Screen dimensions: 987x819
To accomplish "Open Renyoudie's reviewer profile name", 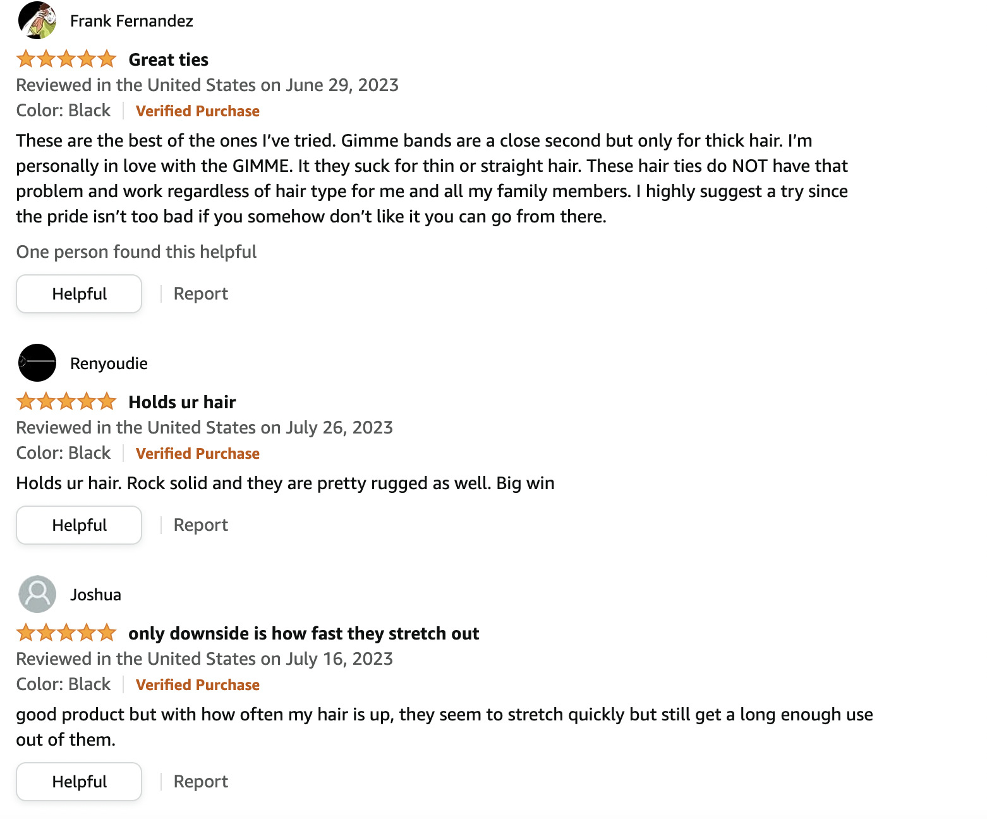I will coord(109,363).
